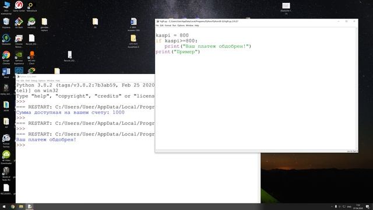
Task: Click the code line 'kaspi = 800'
Action: tap(173, 36)
